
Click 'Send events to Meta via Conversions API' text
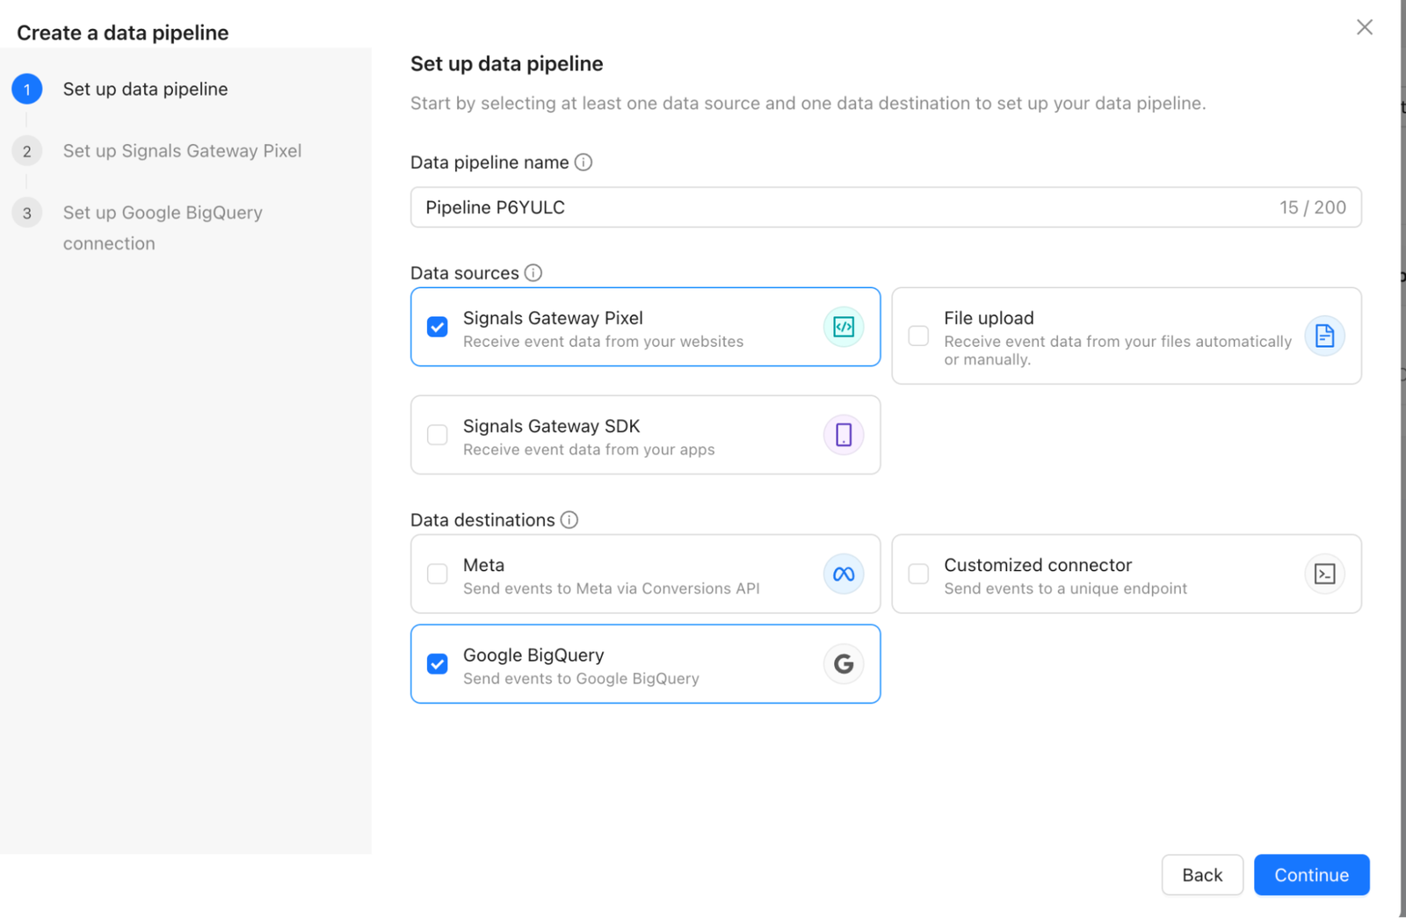612,589
